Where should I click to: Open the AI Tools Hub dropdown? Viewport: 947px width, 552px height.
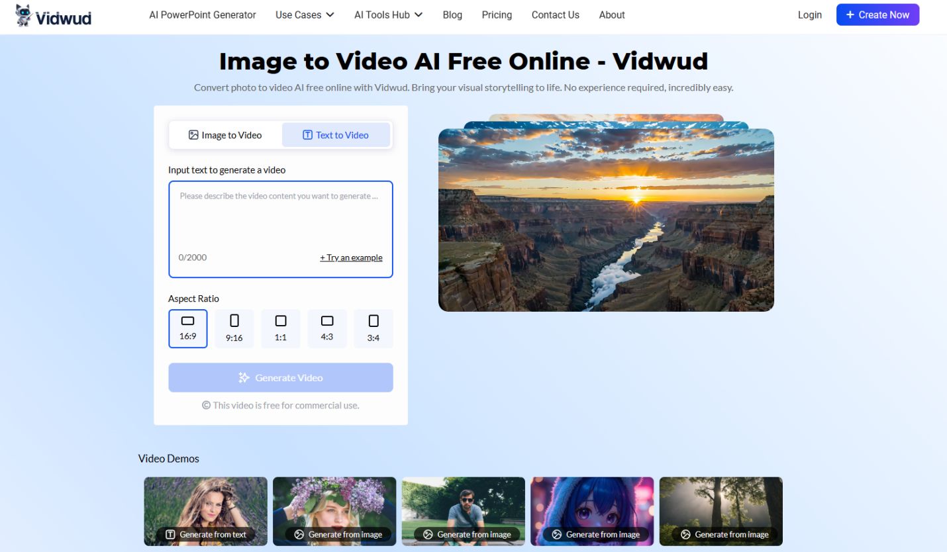tap(388, 15)
